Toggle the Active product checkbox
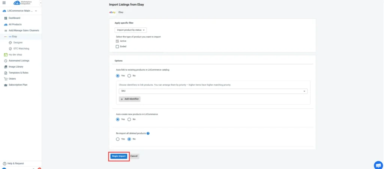This screenshot has height=169, width=384. click(117, 41)
